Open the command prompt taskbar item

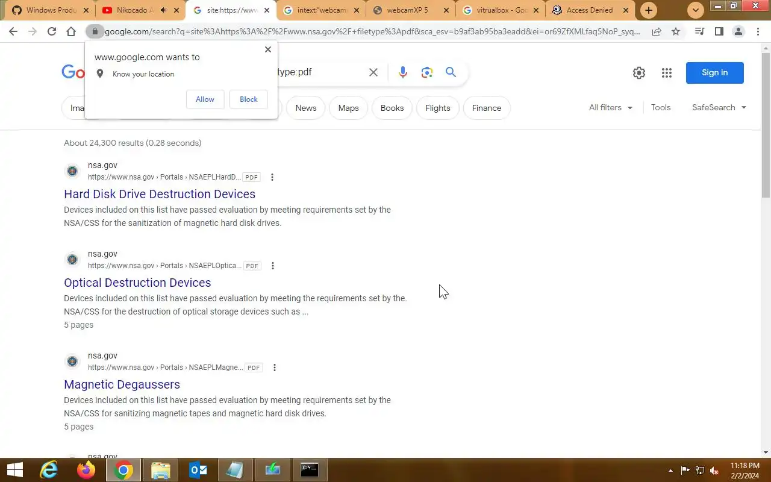click(x=310, y=470)
